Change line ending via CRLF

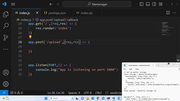pyautogui.click(x=98, y=93)
